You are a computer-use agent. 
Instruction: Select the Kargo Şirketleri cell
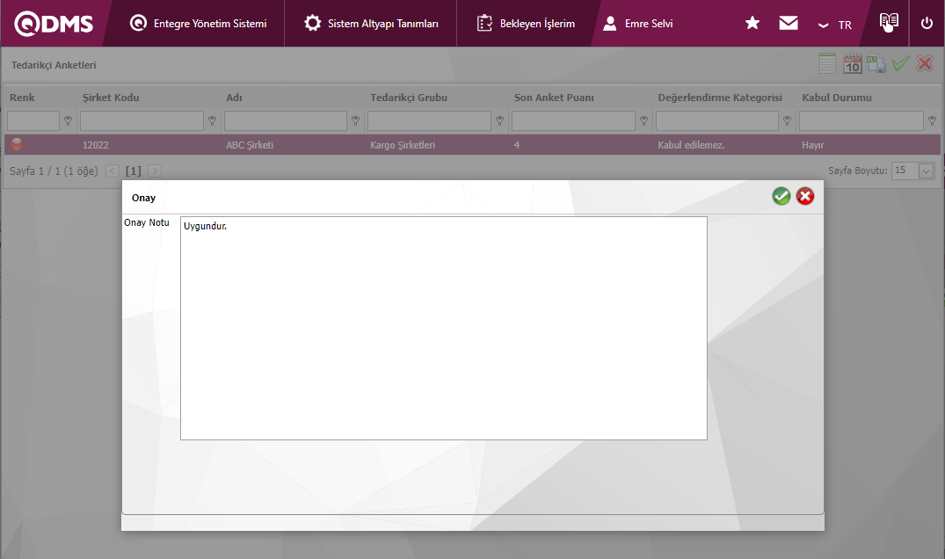click(x=403, y=145)
